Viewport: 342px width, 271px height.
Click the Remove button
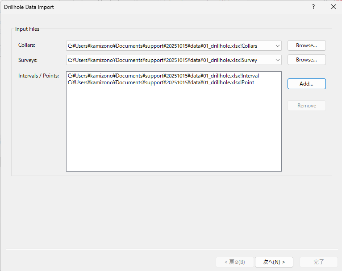[306, 106]
